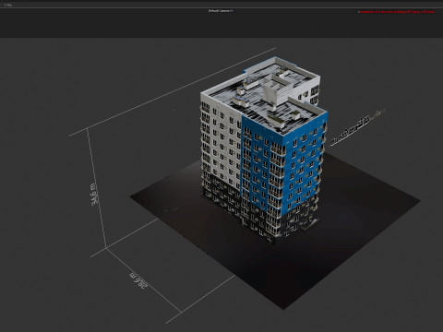Select the 34.6 m height dimension label
The height and width of the screenshot is (332, 443).
[94, 195]
